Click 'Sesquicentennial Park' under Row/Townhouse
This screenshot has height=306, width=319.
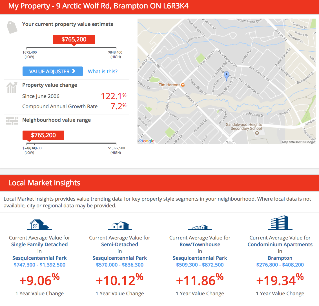point(200,258)
